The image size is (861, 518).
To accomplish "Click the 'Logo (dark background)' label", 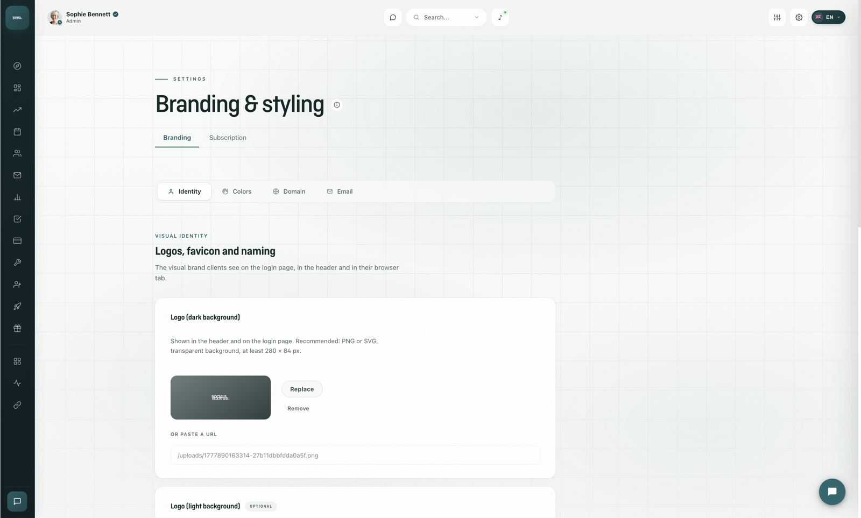I will coord(205,317).
